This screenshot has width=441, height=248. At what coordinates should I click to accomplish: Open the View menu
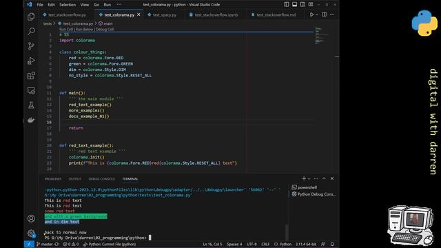(x=85, y=5)
